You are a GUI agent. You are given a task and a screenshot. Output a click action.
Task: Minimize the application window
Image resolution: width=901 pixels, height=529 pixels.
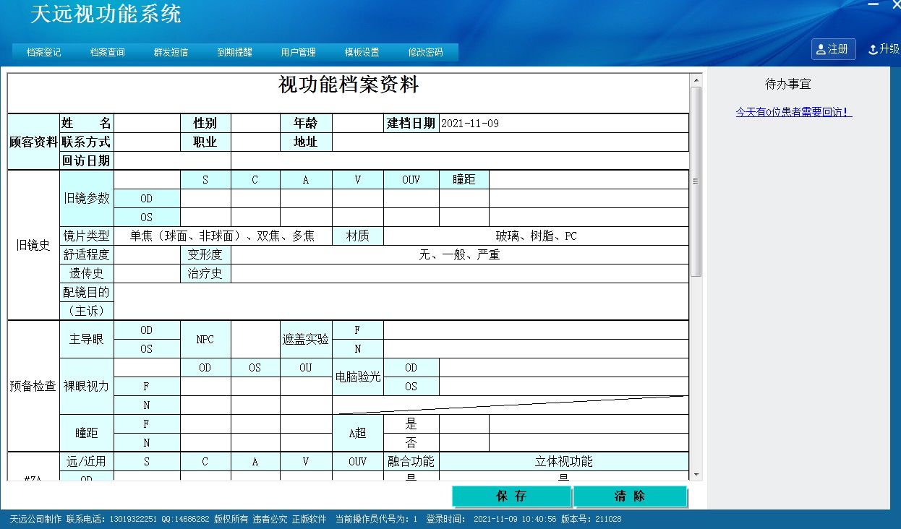[x=873, y=5]
